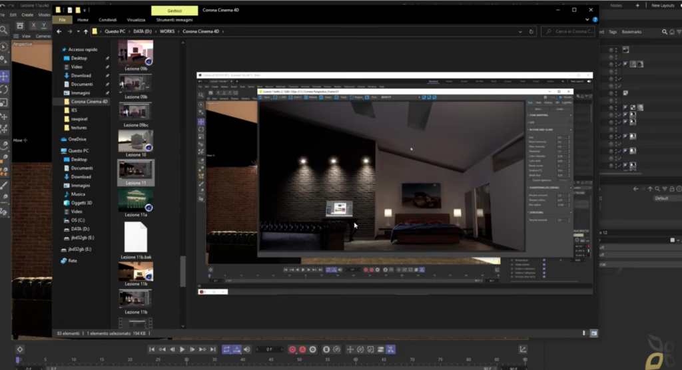Open the File tab in Explorer
This screenshot has height=370, width=682.
pyautogui.click(x=62, y=19)
